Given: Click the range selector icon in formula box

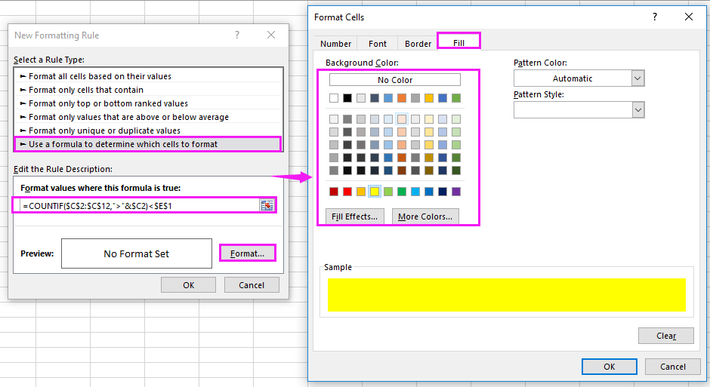Looking at the screenshot, I should pos(267,205).
